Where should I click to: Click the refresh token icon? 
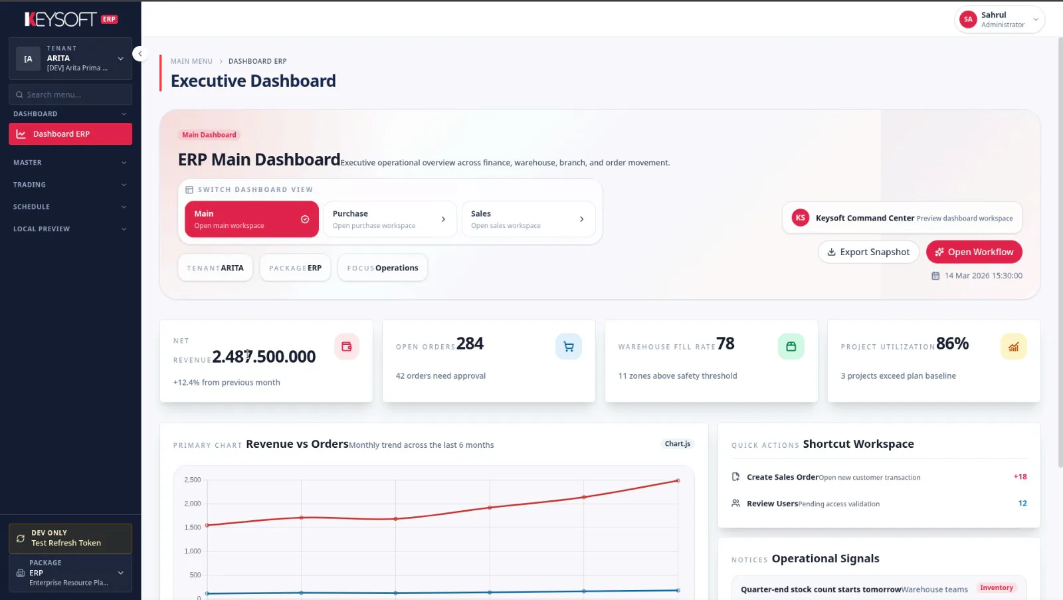(x=21, y=538)
